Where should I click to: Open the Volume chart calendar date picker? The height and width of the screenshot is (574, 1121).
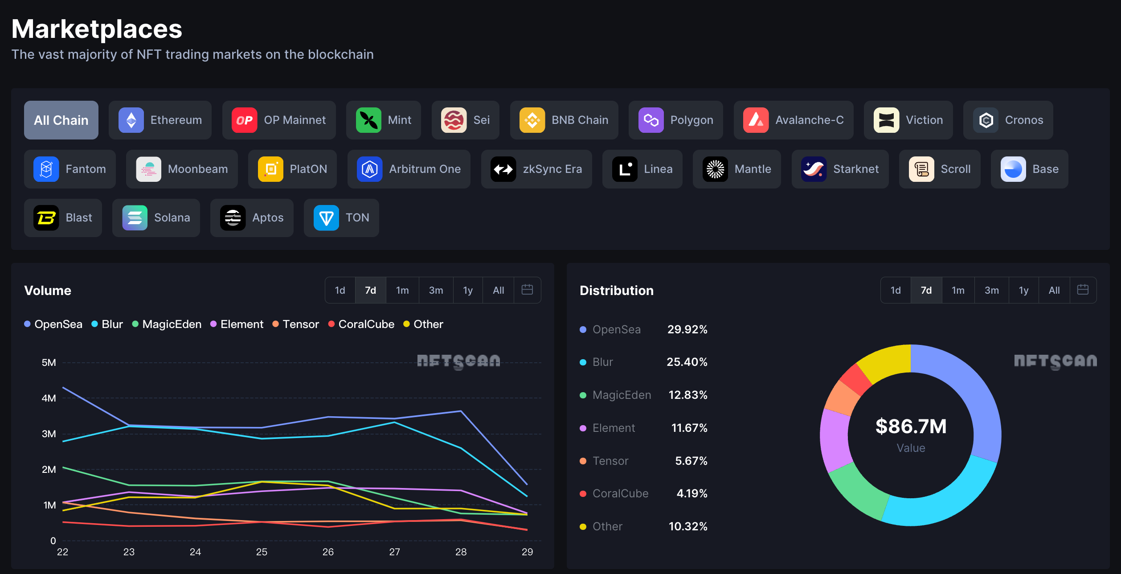527,290
